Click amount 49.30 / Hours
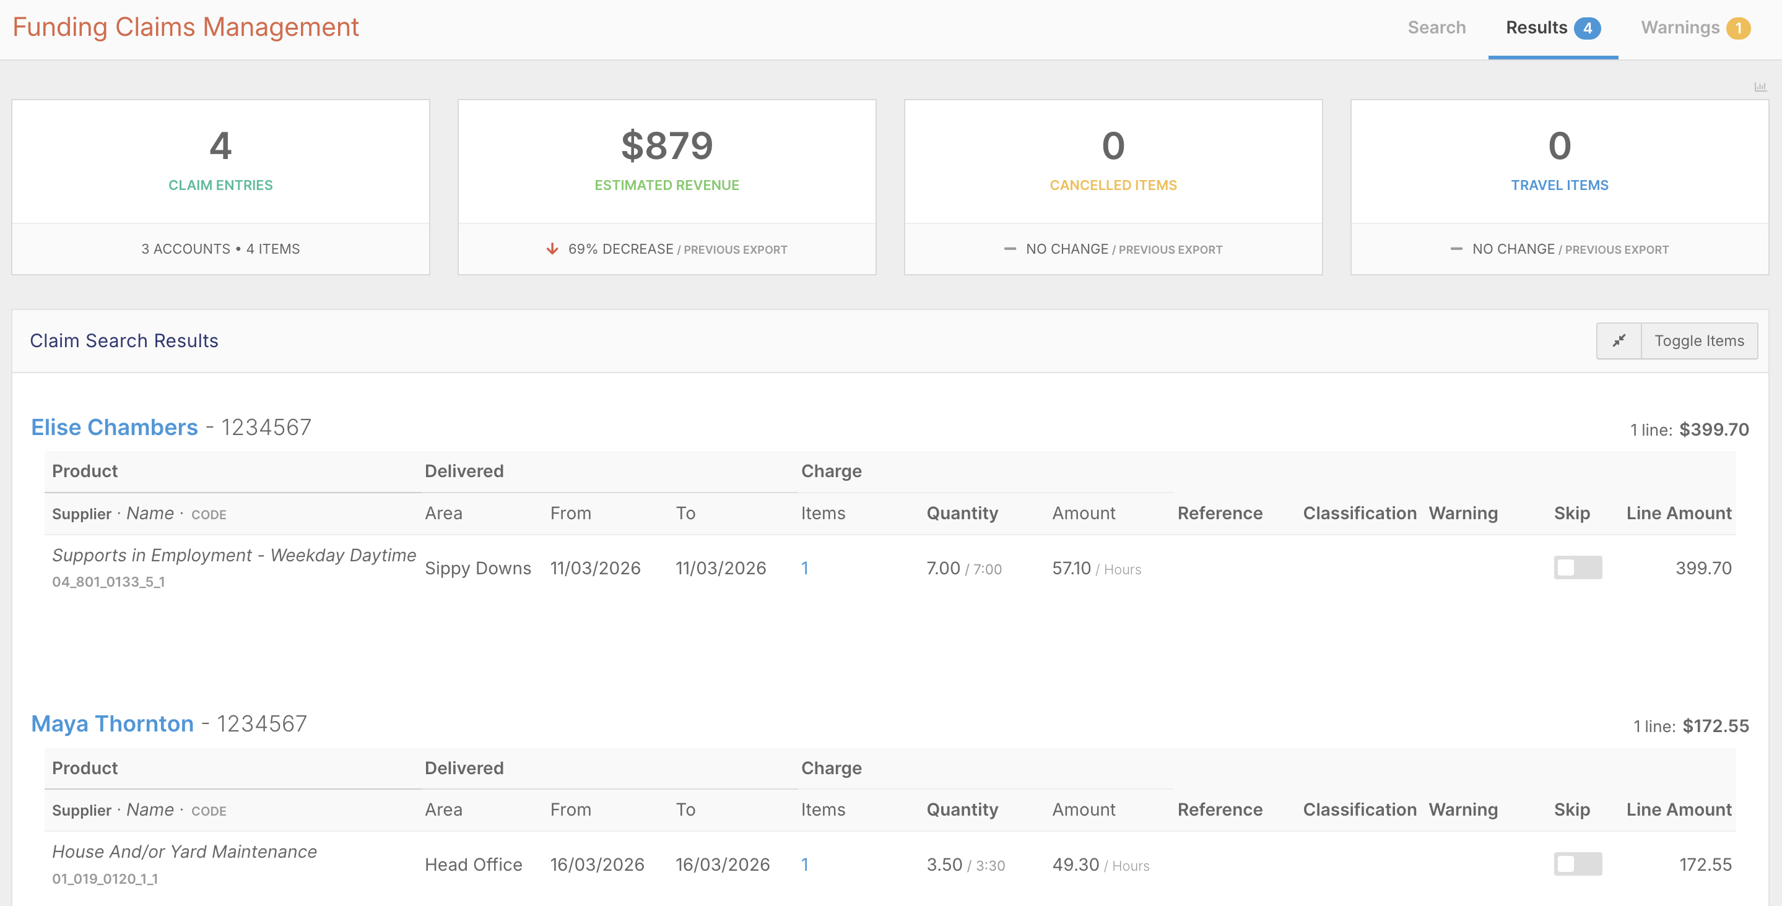Screen dimensions: 1782x906 [1101, 864]
